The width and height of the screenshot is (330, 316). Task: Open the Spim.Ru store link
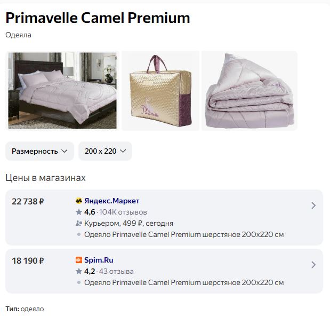pos(99,260)
